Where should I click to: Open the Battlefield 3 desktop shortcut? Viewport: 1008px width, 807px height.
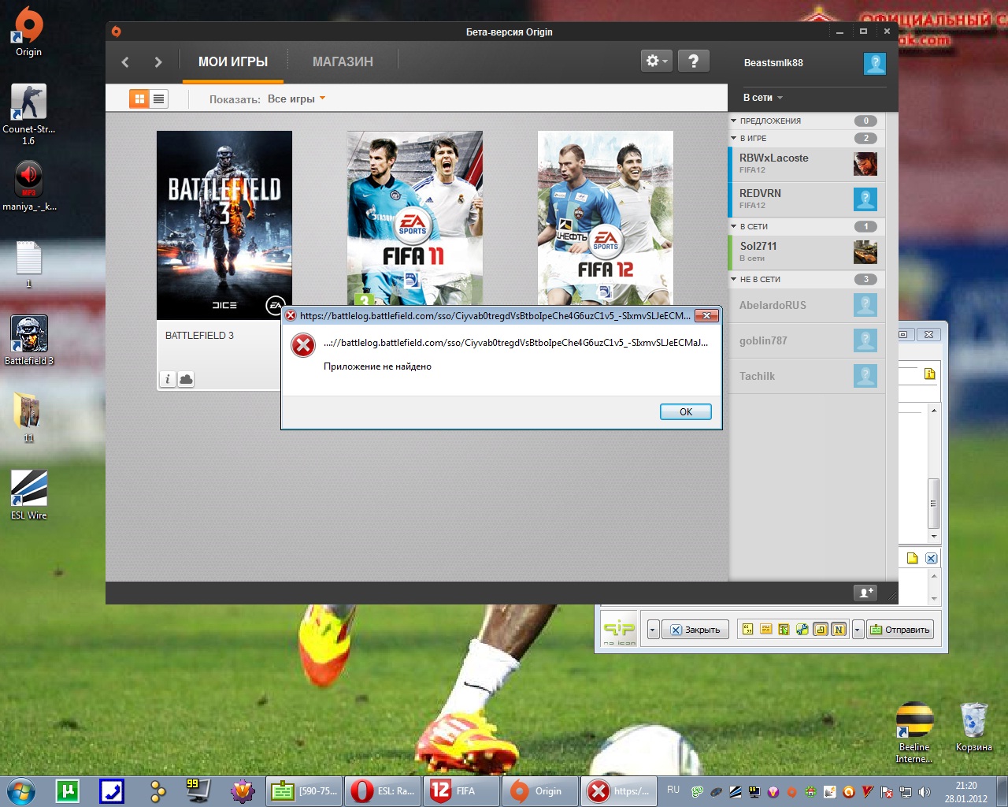(29, 340)
